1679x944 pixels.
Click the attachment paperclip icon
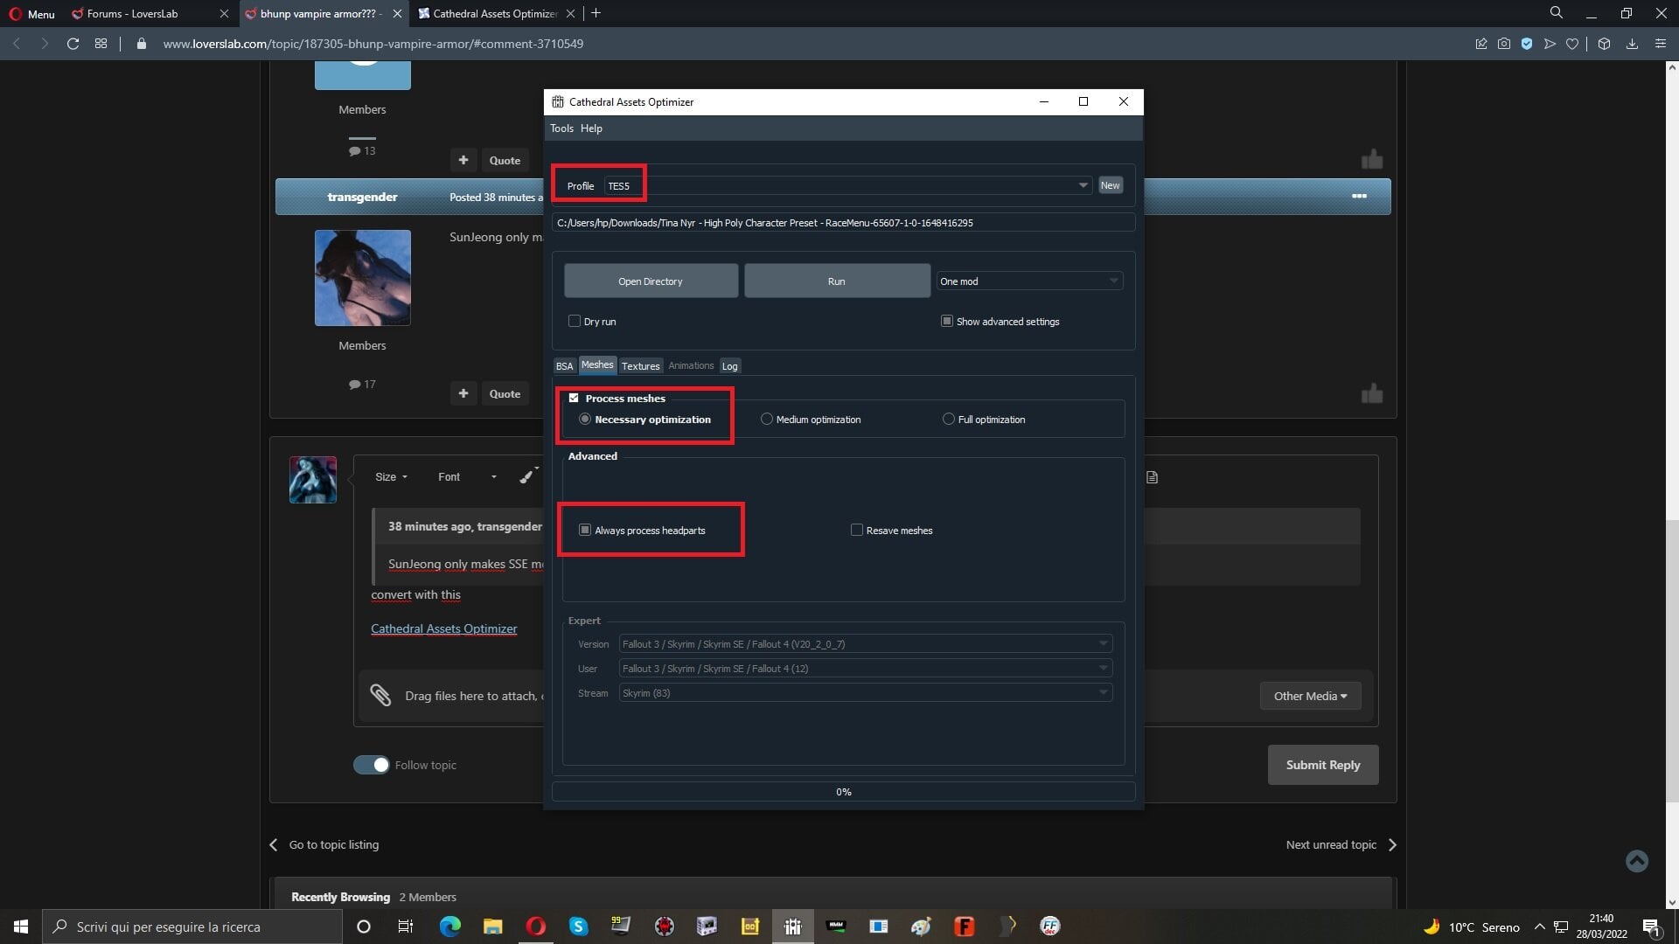click(x=380, y=695)
